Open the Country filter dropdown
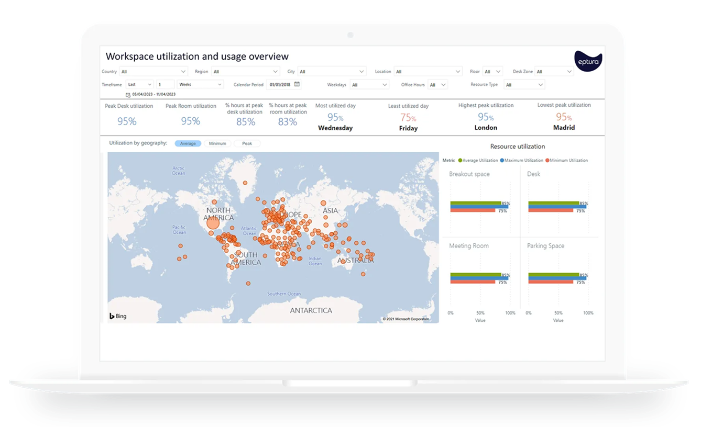 tap(153, 72)
